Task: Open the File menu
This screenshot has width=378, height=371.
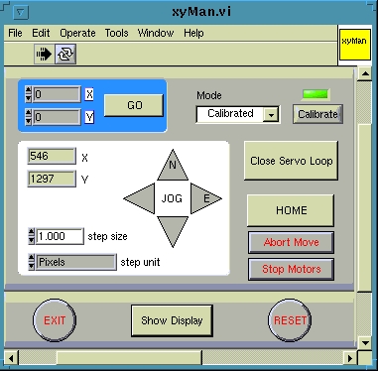Action: click(15, 33)
